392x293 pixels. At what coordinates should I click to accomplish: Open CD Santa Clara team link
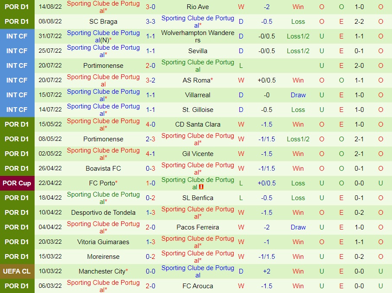tap(197, 124)
